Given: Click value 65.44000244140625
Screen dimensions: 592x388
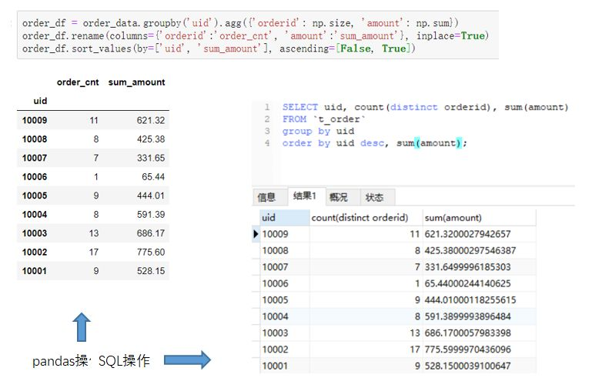Looking at the screenshot, I should [467, 283].
